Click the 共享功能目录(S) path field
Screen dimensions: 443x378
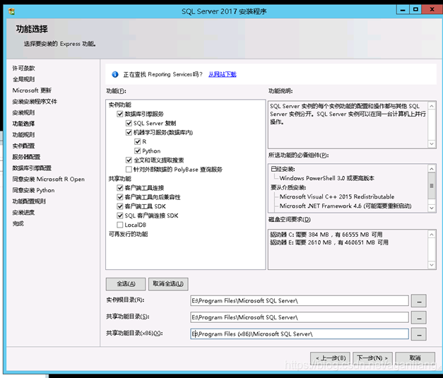[x=300, y=317]
